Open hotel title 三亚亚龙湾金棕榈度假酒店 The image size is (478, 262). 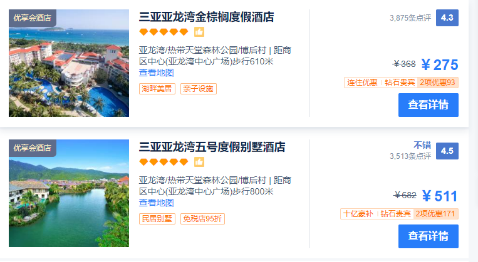[206, 17]
